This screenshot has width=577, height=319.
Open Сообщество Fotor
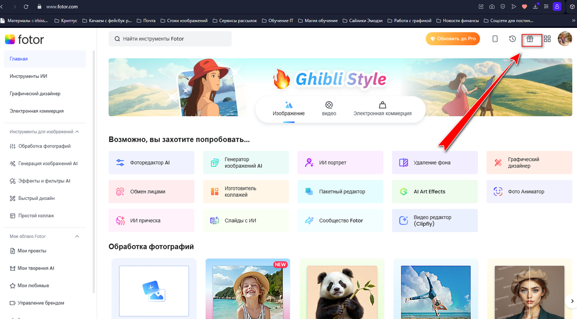340,220
